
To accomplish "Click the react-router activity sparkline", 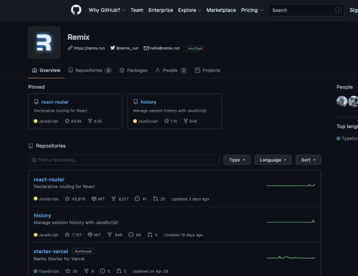I will 291,185.
